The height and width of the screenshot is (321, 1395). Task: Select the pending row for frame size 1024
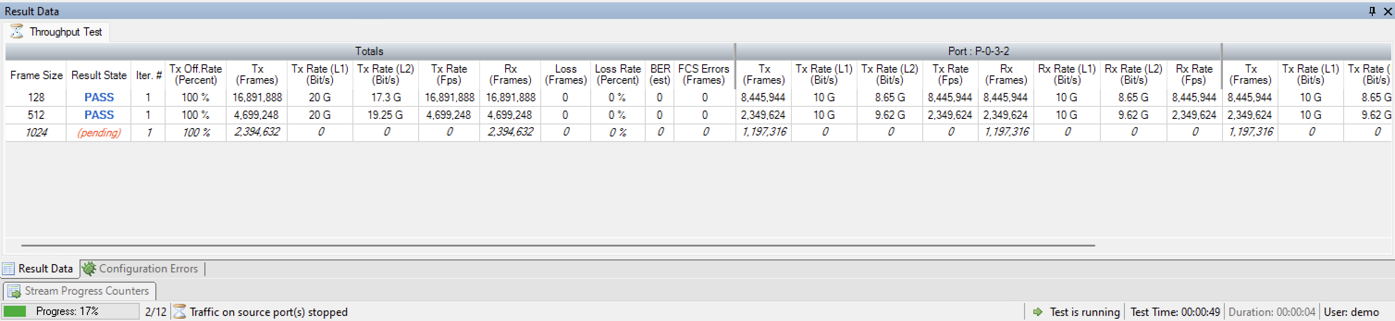pyautogui.click(x=99, y=133)
